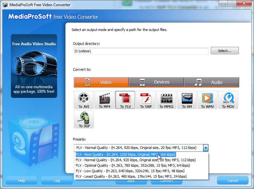254x189 pixels.
Task: Select FLV Best Quality preset
Action: tap(125, 154)
